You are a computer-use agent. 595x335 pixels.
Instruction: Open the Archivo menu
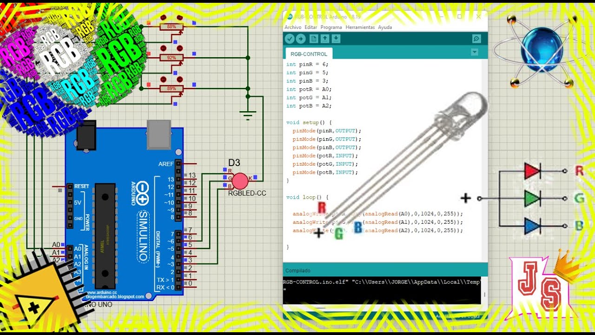coord(293,27)
